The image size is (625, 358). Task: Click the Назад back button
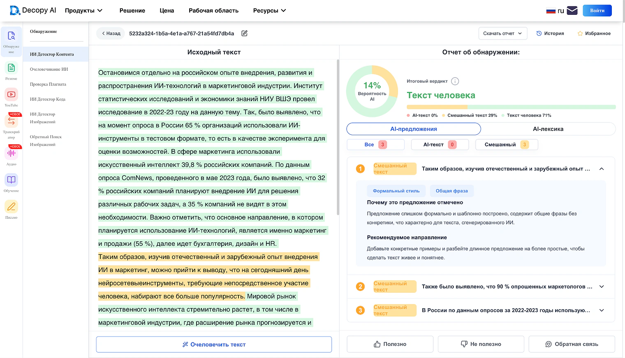[x=111, y=33]
